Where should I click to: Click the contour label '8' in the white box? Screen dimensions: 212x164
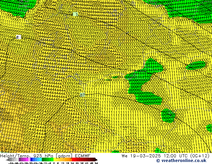point(18,37)
